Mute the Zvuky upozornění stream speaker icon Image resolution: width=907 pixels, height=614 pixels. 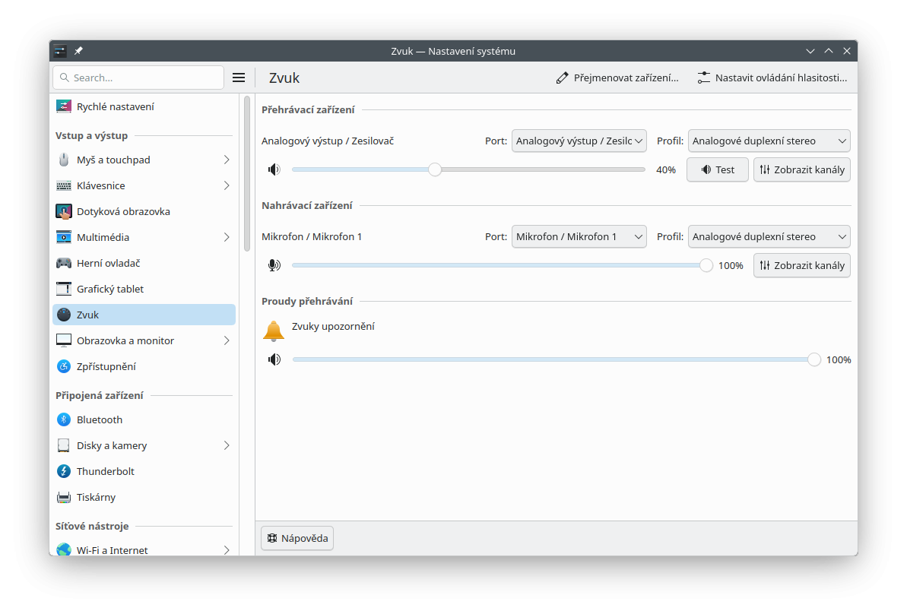274,359
